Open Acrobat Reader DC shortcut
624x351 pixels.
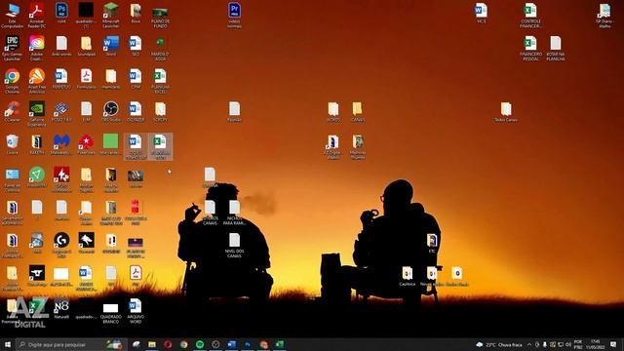click(x=37, y=16)
